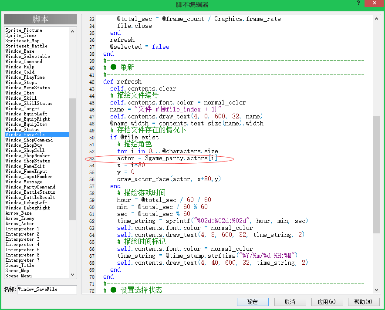Image resolution: width=385 pixels, height=310 pixels.
Task: Click the 名称 input field
Action: [x=47, y=290]
